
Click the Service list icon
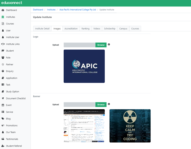pos(3,112)
